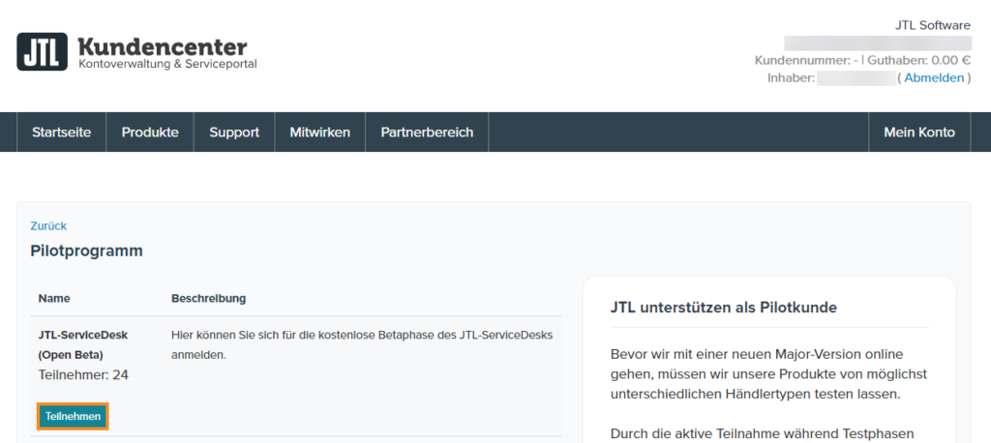This screenshot has width=991, height=443.
Task: Select the JTL-ServiceDesk (Open Beta) entry
Action: 83,344
